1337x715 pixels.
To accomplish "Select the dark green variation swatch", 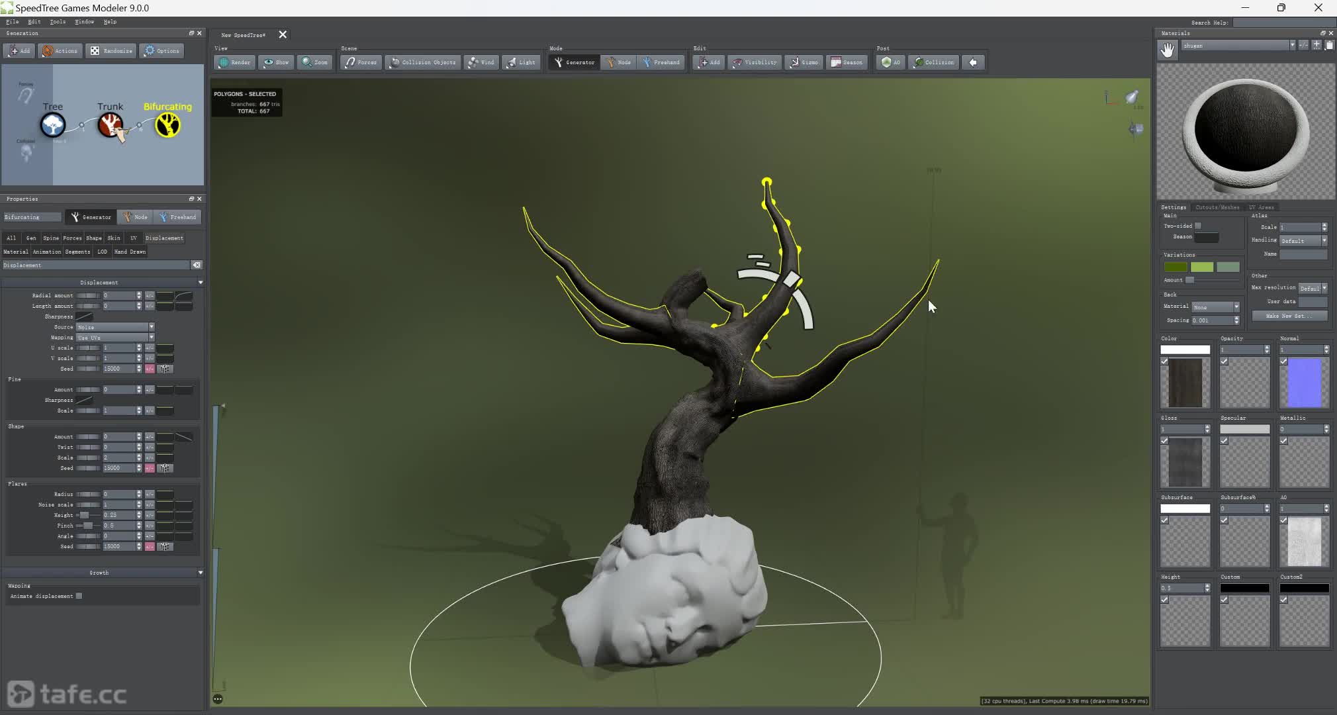I will pos(1176,267).
